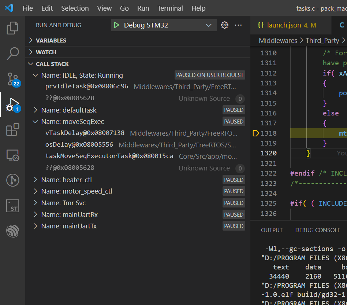Open the Extensions view icon

click(12, 130)
